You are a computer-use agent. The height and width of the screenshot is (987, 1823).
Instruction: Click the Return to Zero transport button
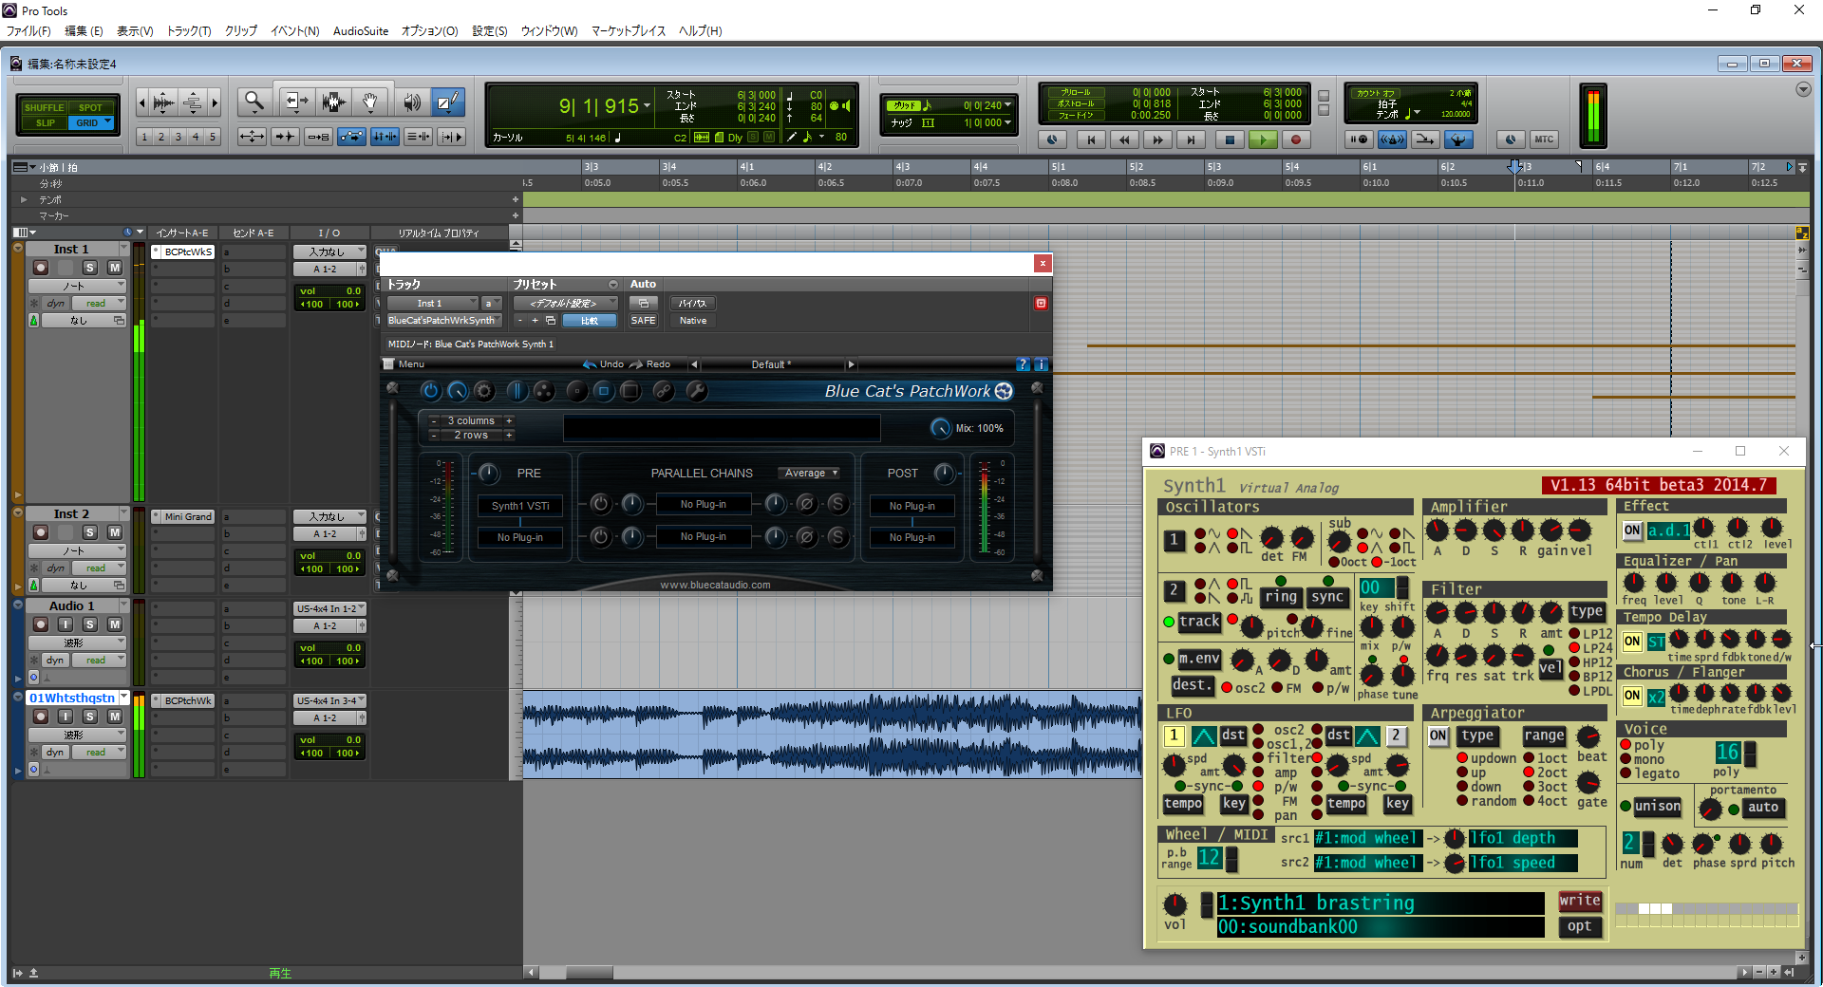1091,140
